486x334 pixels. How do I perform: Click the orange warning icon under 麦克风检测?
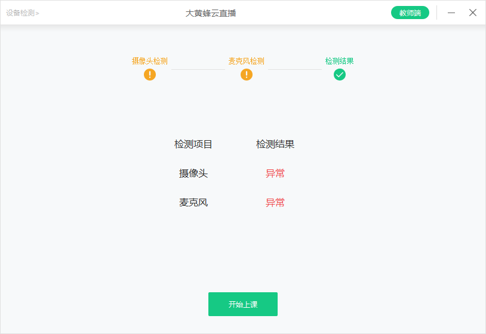tap(247, 75)
